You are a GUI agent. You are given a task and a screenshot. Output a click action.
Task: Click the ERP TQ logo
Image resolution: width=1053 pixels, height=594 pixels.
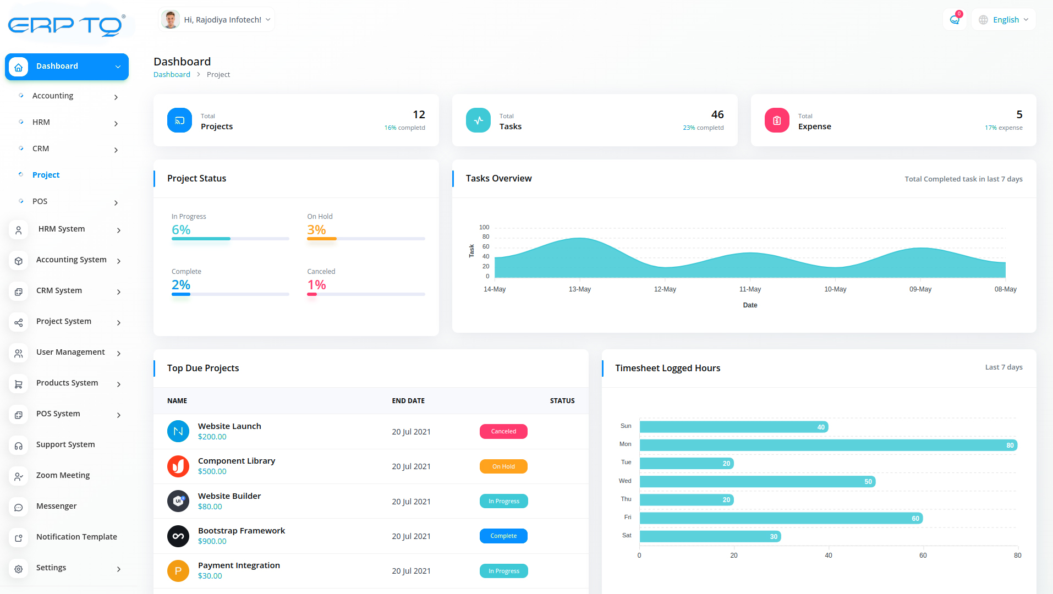click(x=67, y=25)
